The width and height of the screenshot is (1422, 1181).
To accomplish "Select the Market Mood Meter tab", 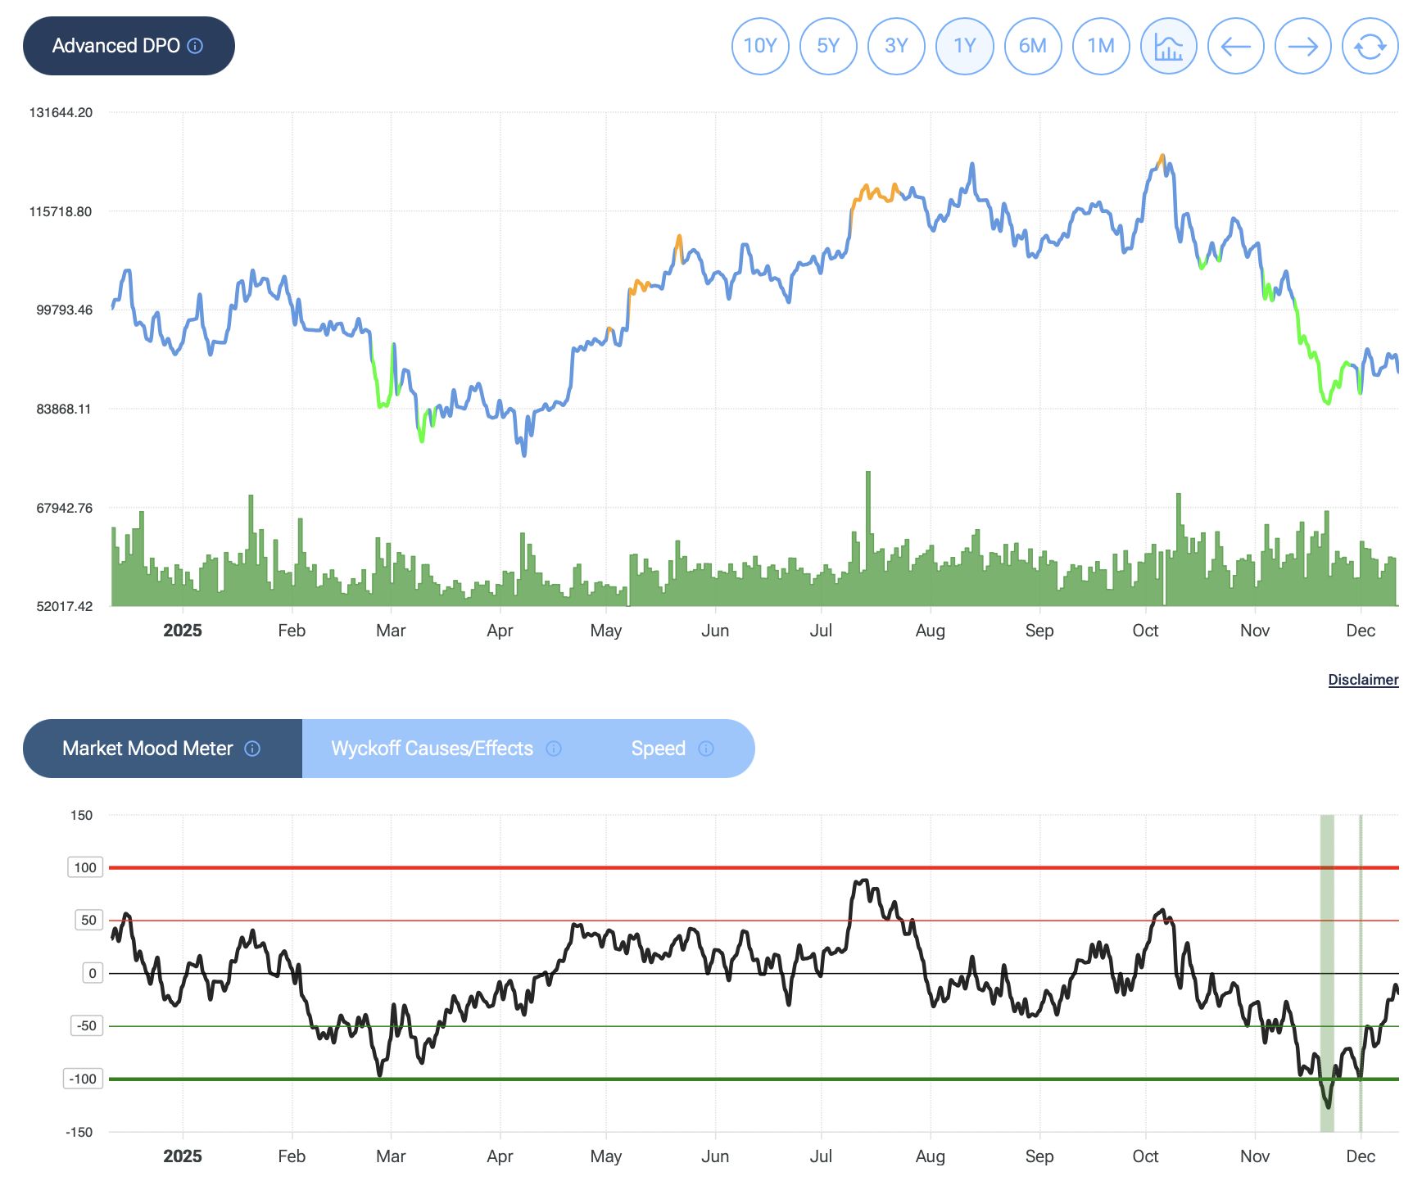I will pyautogui.click(x=147, y=749).
